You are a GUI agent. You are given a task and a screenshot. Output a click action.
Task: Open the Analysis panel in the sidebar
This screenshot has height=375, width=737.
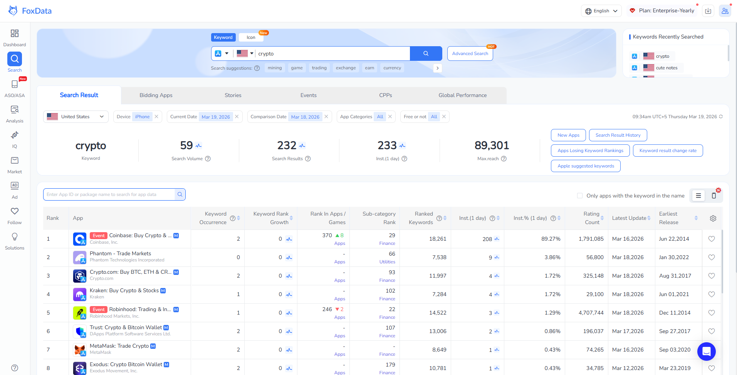14,113
